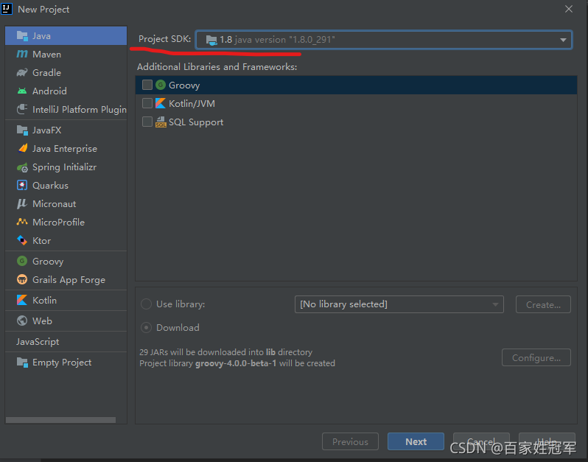Screen dimensions: 588x462
Task: Open the No library selected combo box
Action: [x=399, y=304]
